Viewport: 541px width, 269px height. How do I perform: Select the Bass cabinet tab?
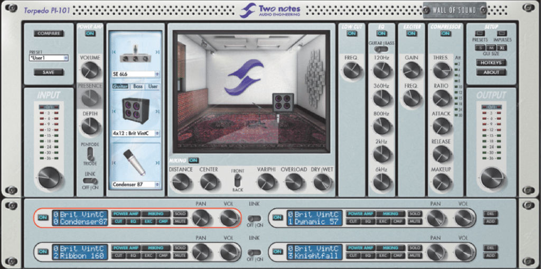(x=138, y=87)
